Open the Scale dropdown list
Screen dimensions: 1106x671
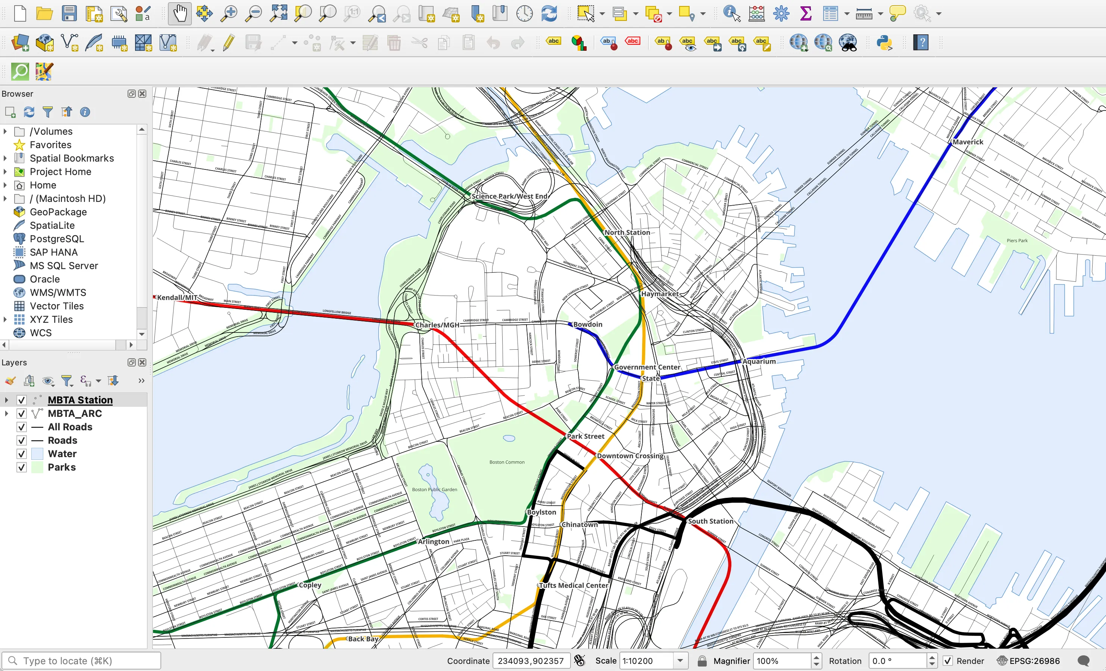pyautogui.click(x=681, y=661)
